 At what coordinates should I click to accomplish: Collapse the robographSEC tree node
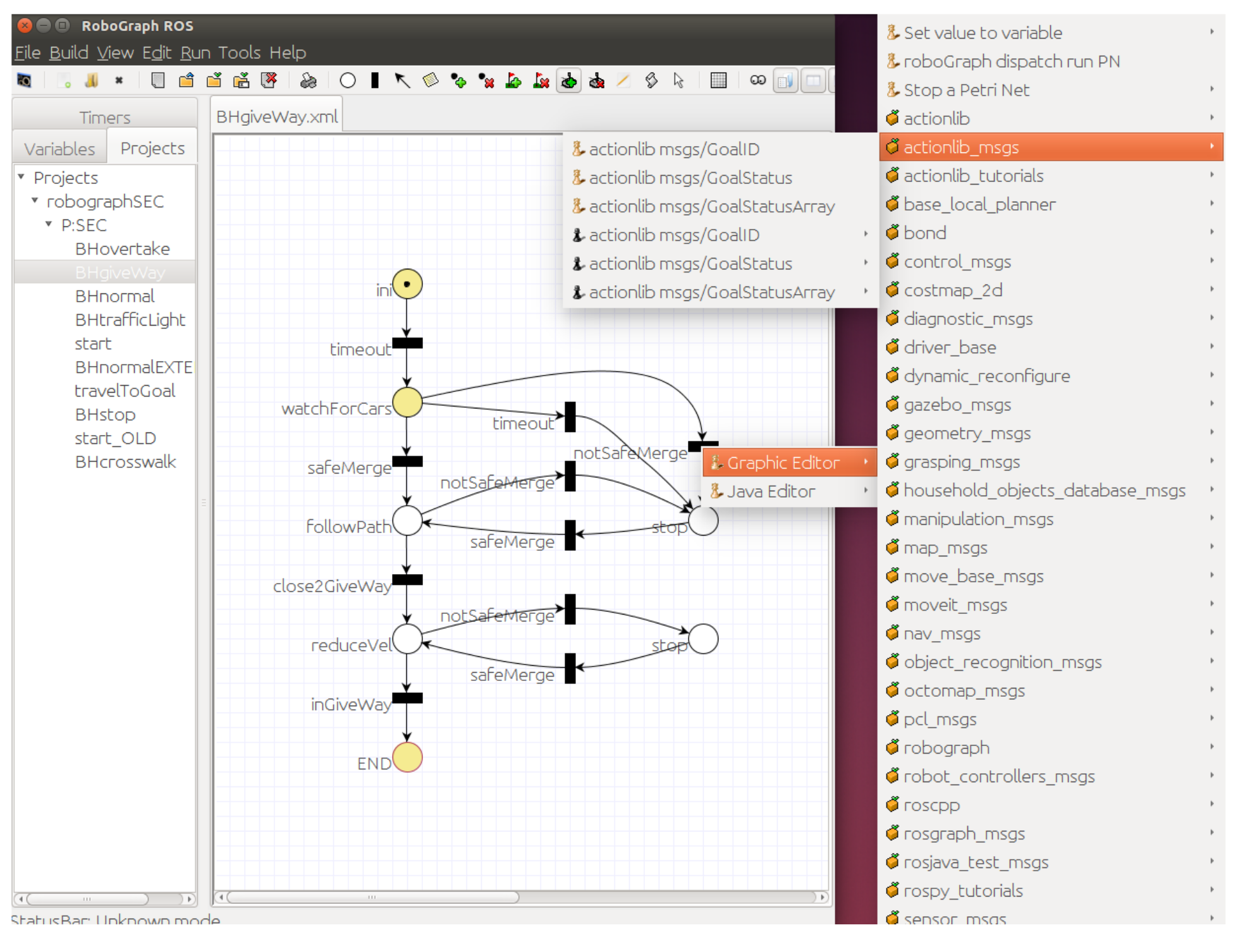(35, 201)
